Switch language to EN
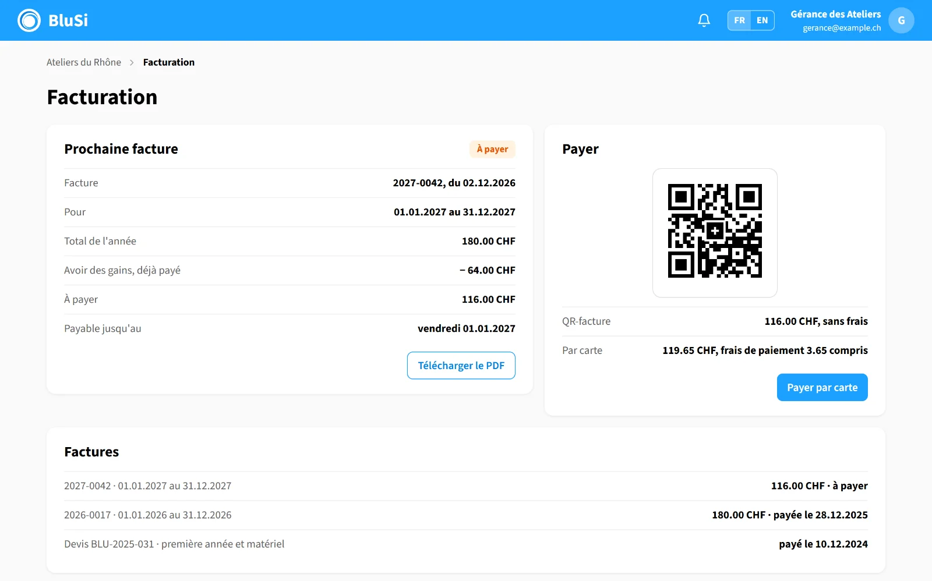Image resolution: width=932 pixels, height=581 pixels. click(x=762, y=20)
